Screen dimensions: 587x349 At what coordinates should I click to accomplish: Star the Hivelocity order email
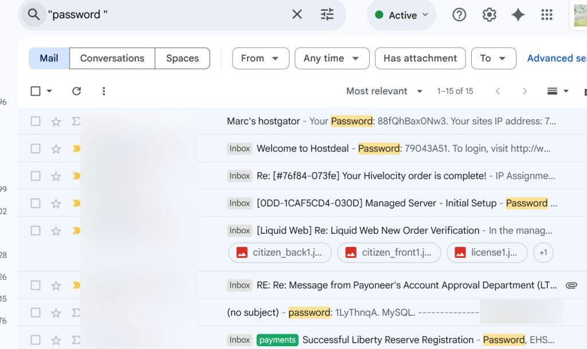[56, 176]
